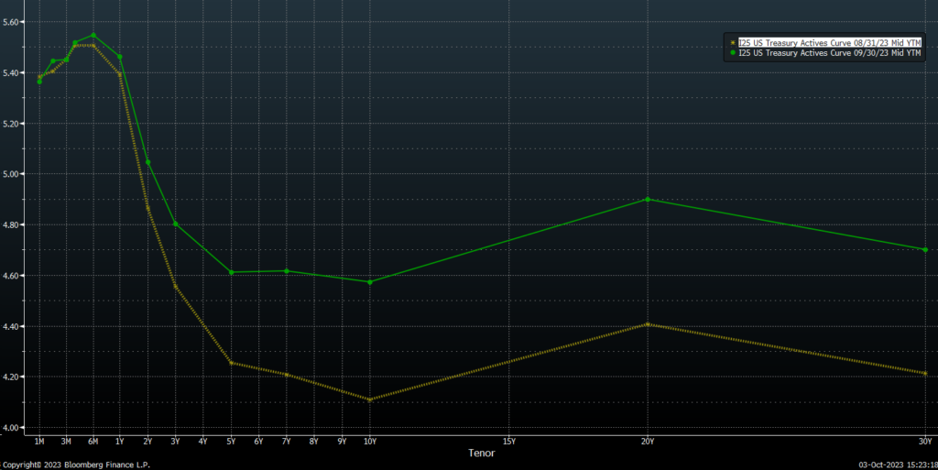Select the yellow curve's 7Y data point
The height and width of the screenshot is (470, 938).
point(287,374)
